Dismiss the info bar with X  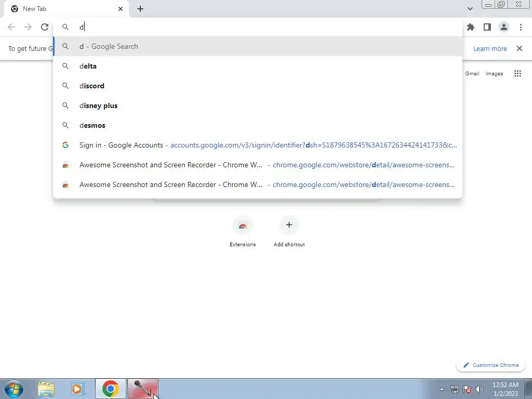pos(520,48)
